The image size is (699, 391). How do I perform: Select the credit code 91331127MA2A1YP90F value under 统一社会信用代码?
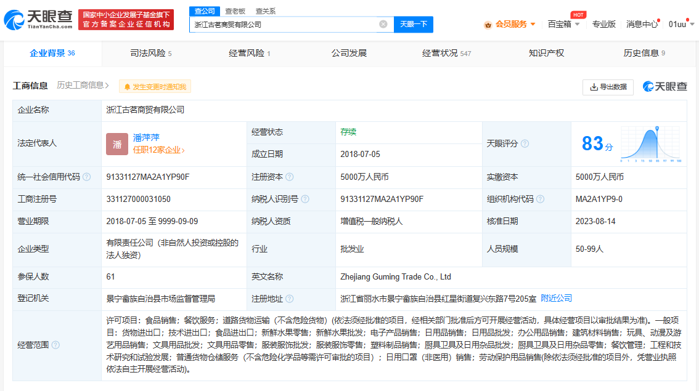(147, 177)
